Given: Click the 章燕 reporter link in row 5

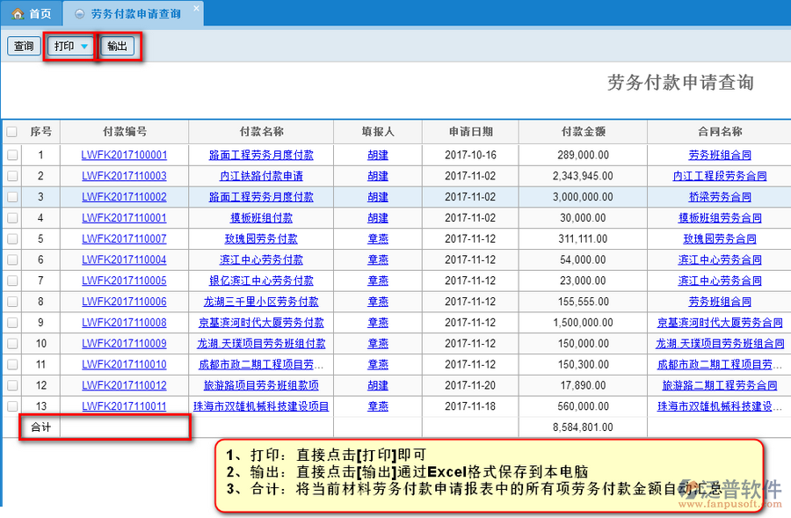Looking at the screenshot, I should 378,238.
